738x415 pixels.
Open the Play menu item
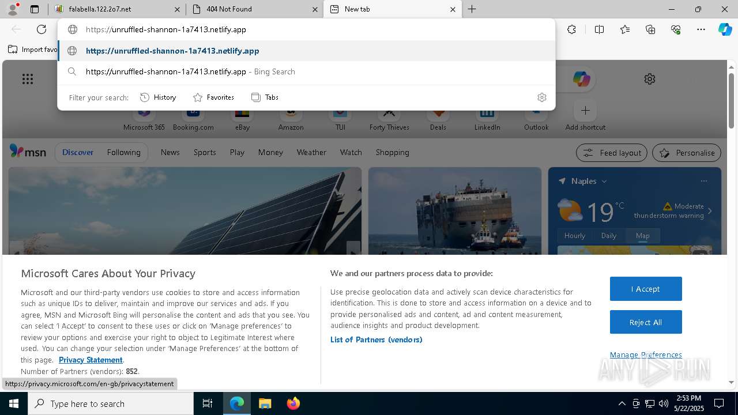tap(237, 152)
